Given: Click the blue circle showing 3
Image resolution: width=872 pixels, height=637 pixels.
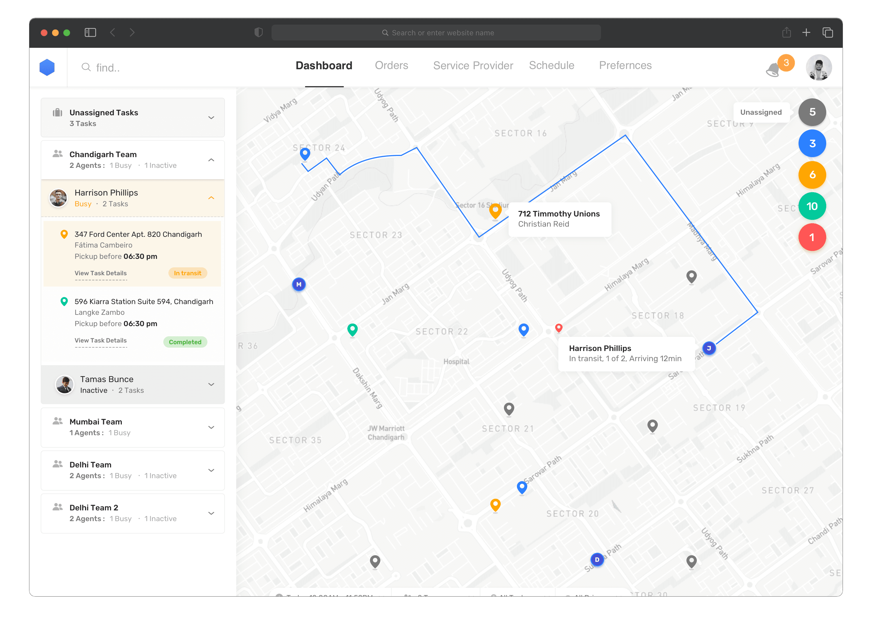Looking at the screenshot, I should pos(812,144).
